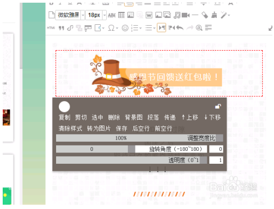Click the 旋转角度 rotation slider
This screenshot has height=209, width=274.
[x=132, y=149]
